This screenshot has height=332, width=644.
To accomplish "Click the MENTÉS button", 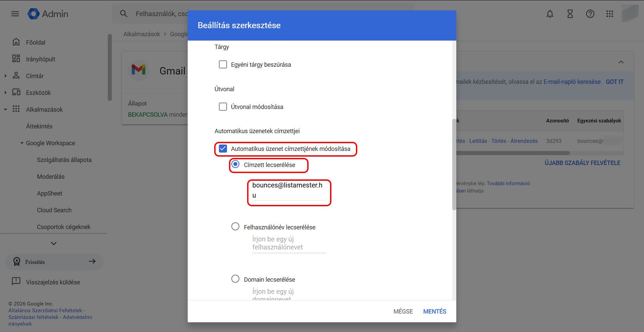I will 434,311.
